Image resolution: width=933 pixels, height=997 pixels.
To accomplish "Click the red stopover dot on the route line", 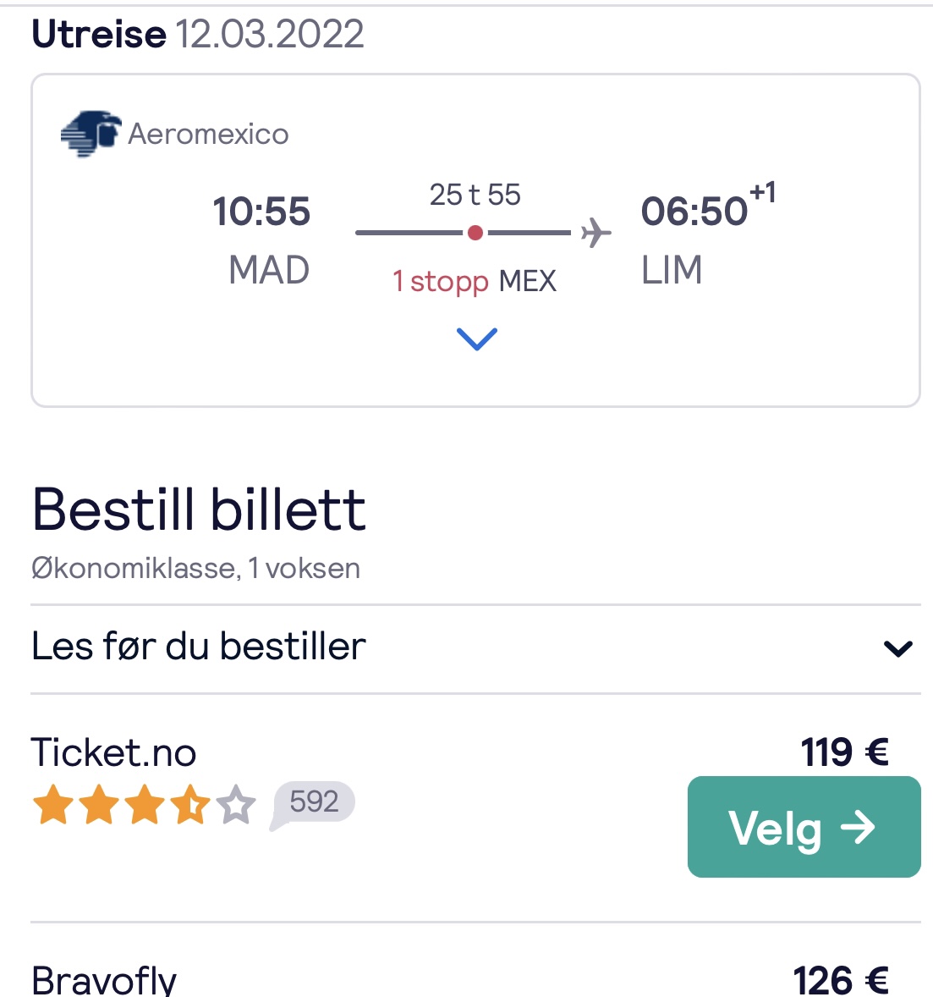I will (475, 233).
